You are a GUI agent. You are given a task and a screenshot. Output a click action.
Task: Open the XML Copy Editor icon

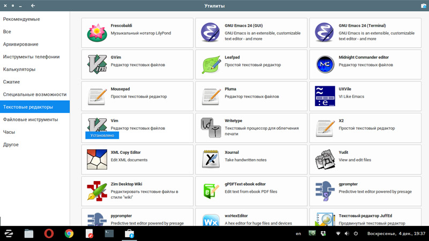pyautogui.click(x=97, y=159)
